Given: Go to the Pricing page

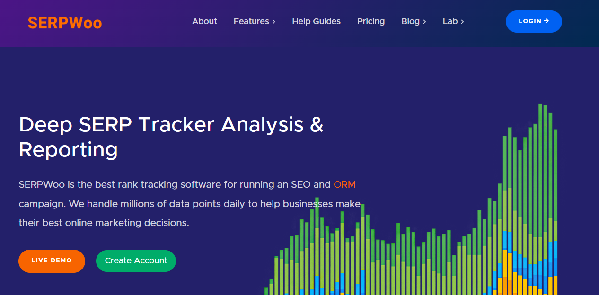Looking at the screenshot, I should click(371, 21).
